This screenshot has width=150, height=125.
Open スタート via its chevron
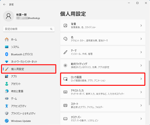[141, 106]
